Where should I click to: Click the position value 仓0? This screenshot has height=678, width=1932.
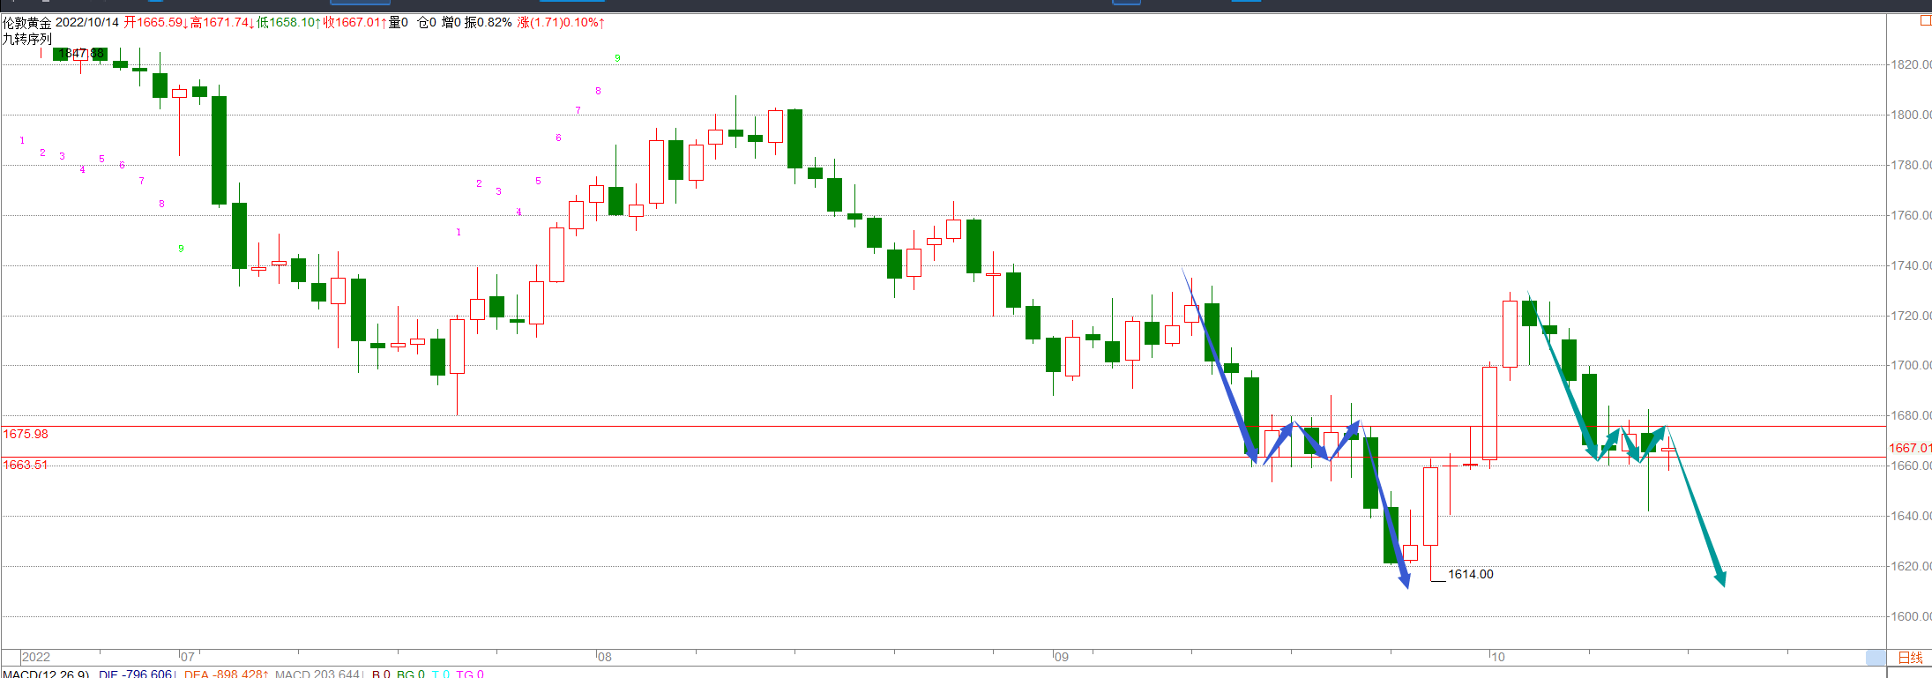[427, 22]
